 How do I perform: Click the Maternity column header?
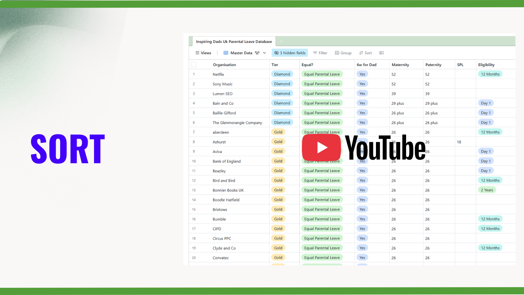pos(400,65)
